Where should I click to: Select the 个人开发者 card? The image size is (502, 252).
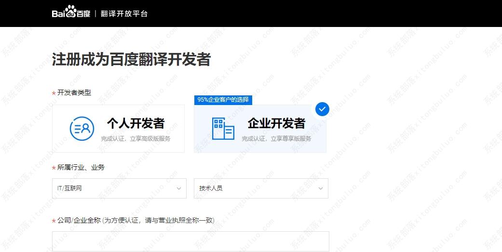click(119, 129)
